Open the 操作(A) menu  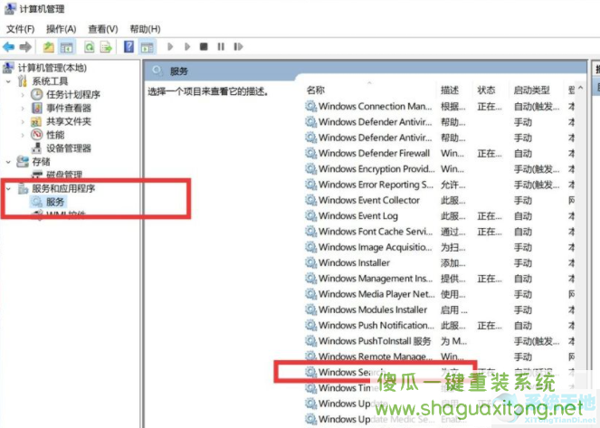[62, 29]
